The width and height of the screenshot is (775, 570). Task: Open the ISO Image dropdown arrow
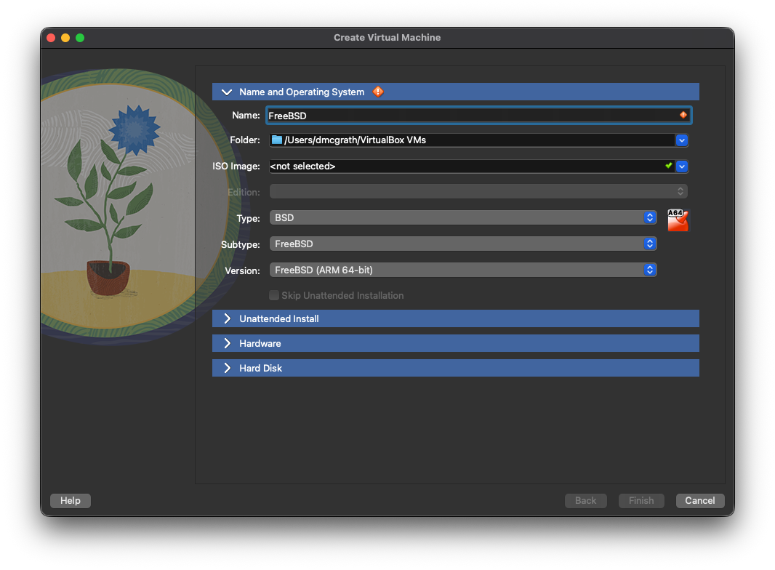click(x=682, y=166)
